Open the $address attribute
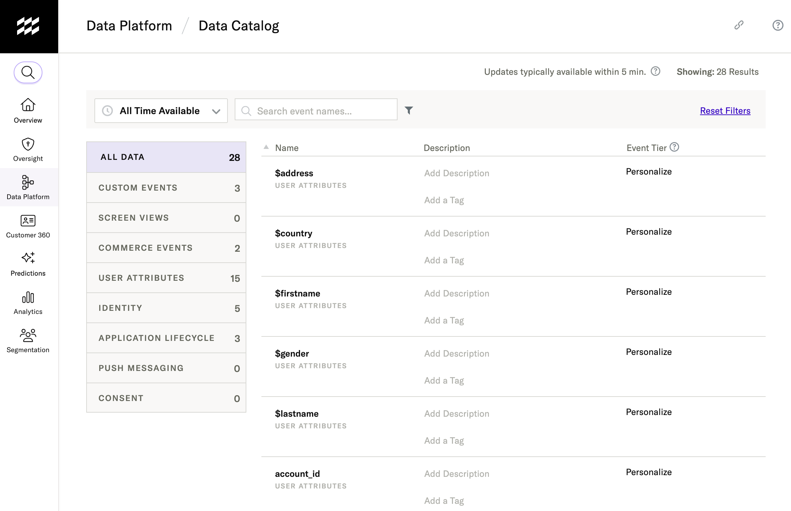Viewport: 791px width, 511px height. pos(294,173)
